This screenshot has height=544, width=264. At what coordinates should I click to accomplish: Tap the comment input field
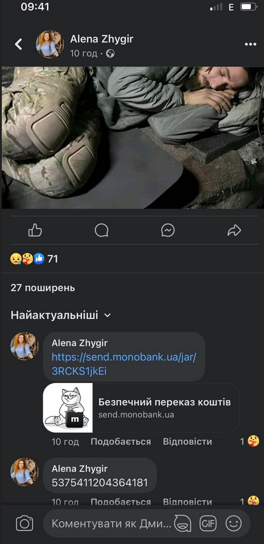[x=111, y=523]
